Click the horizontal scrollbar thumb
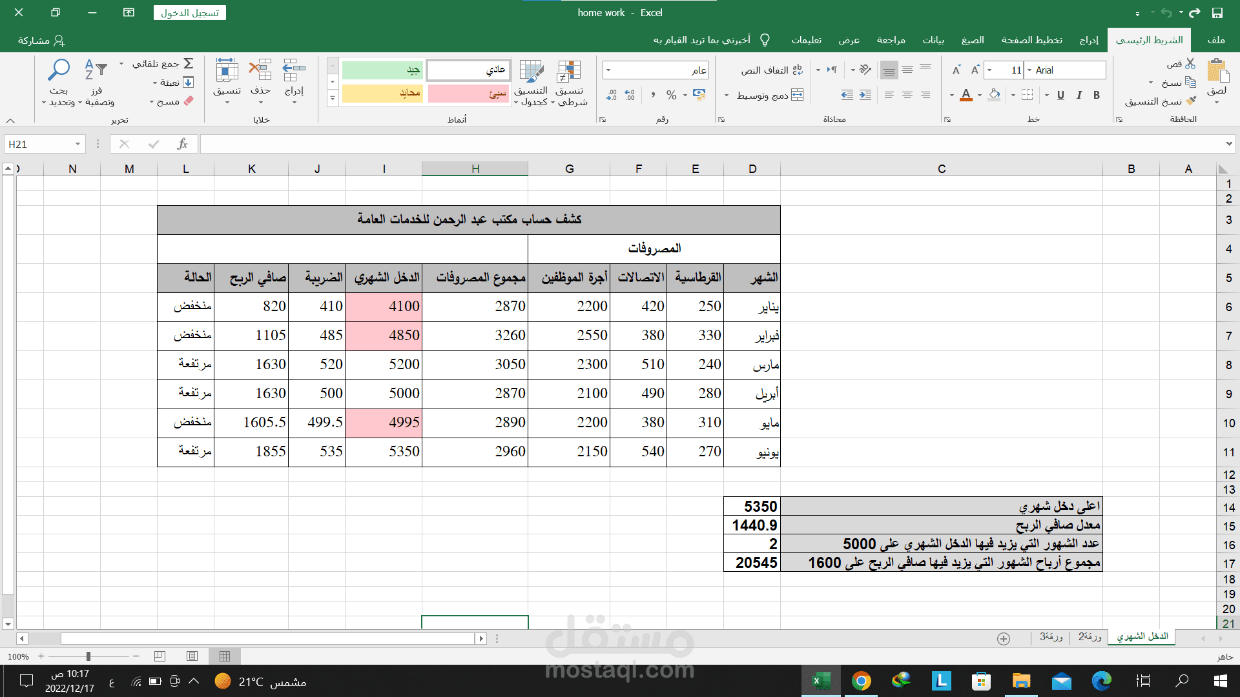Image resolution: width=1240 pixels, height=697 pixels. tap(268, 638)
